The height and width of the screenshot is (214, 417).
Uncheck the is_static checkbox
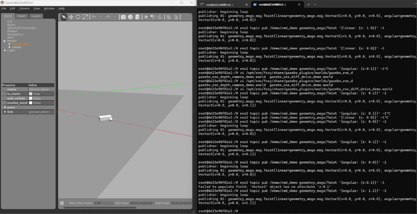31,94
